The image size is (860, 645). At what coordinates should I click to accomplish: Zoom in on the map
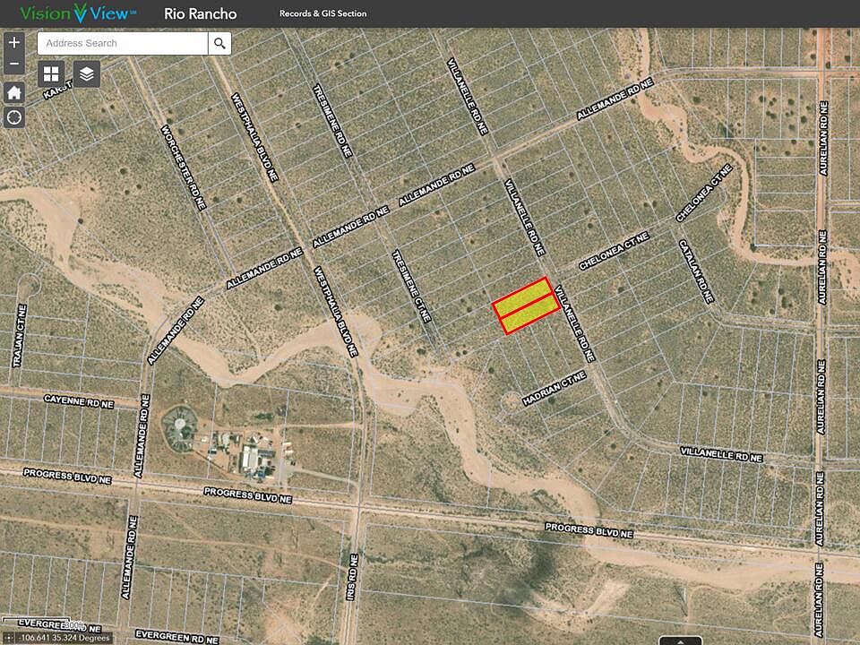(x=14, y=42)
